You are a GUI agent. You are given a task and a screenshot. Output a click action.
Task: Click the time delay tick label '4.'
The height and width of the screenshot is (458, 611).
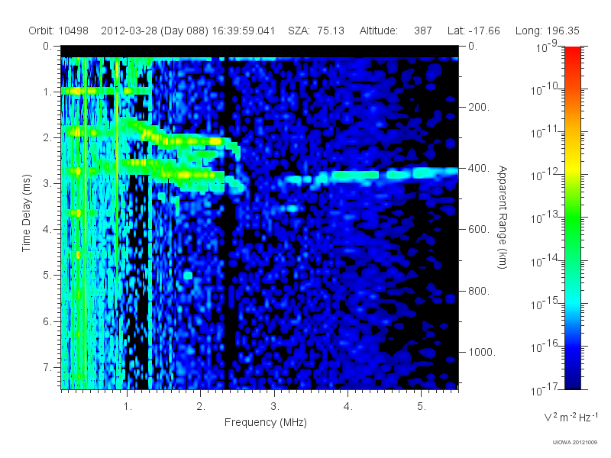47,230
